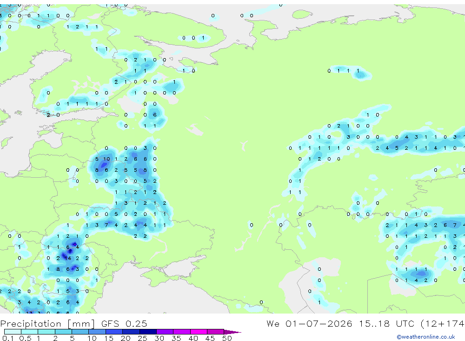Viewport: 465px width, 341px height.
Task: Pick the 30–35 mm purple legend swatch
Action: click(x=165, y=332)
